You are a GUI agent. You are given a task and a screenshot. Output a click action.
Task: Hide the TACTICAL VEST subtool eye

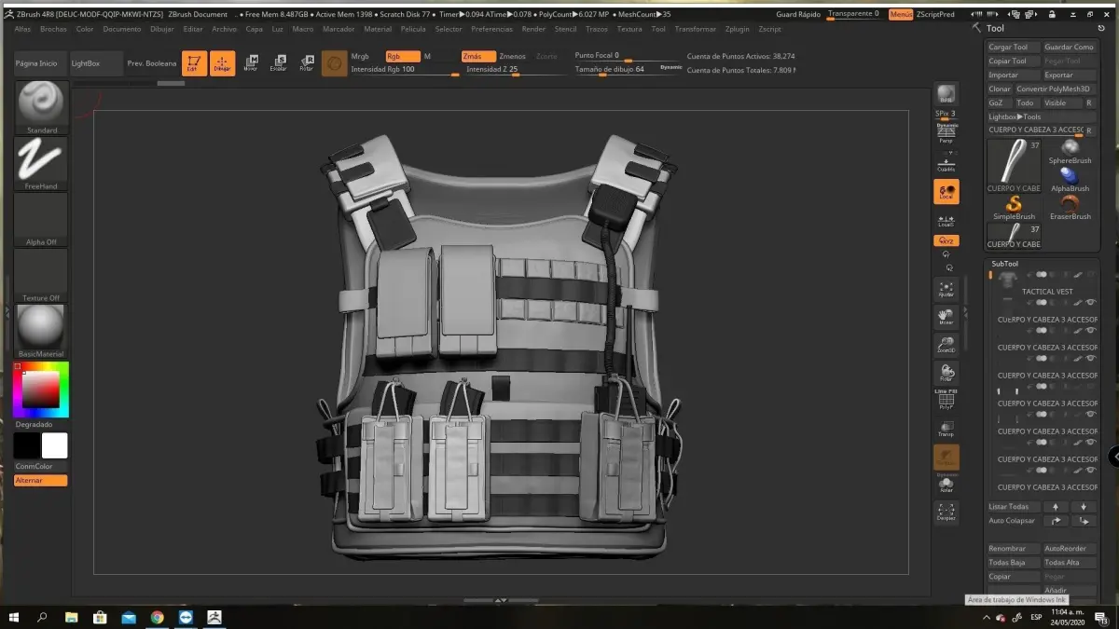click(1091, 303)
